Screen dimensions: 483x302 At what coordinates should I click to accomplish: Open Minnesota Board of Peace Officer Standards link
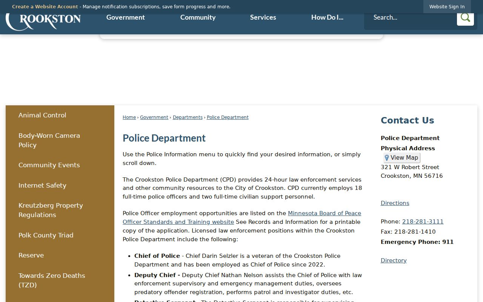point(242,217)
